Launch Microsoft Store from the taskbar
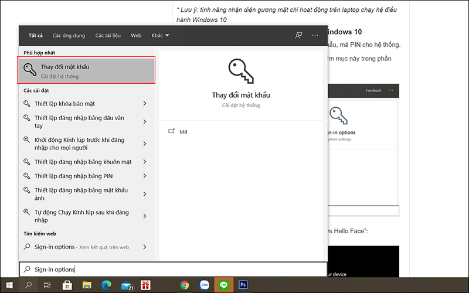 pyautogui.click(x=67, y=285)
